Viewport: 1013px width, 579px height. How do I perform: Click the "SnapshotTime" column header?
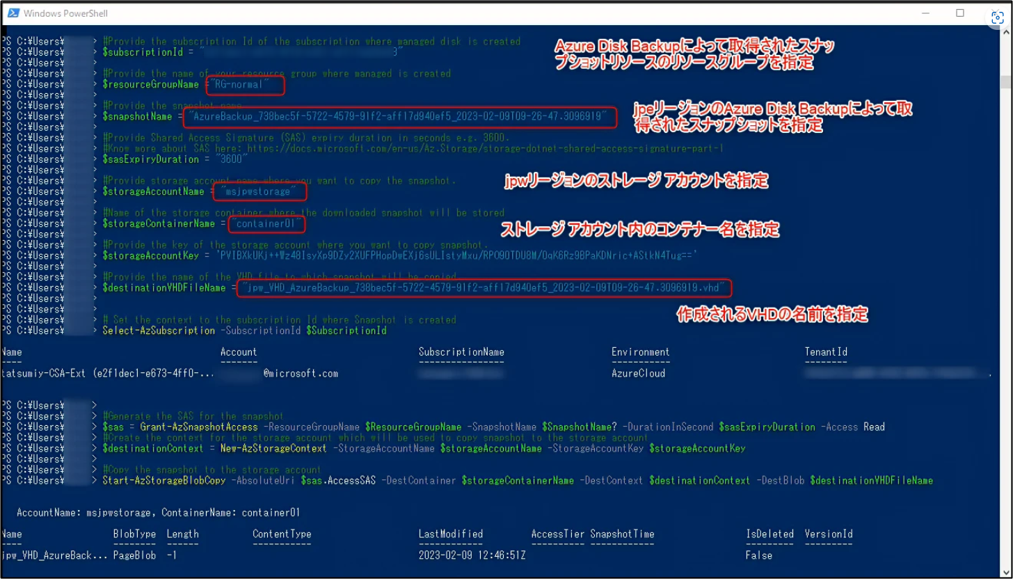[x=622, y=534]
